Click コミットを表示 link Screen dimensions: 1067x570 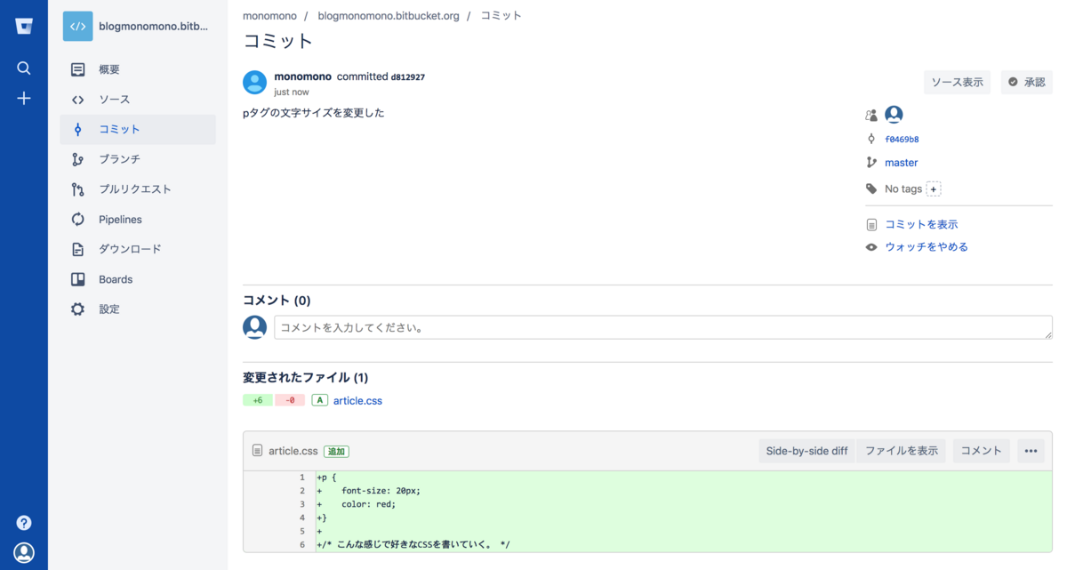click(x=921, y=225)
